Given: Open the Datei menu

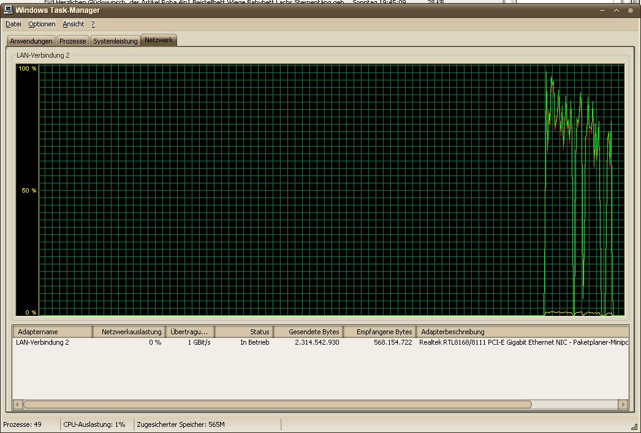Looking at the screenshot, I should pos(13,24).
